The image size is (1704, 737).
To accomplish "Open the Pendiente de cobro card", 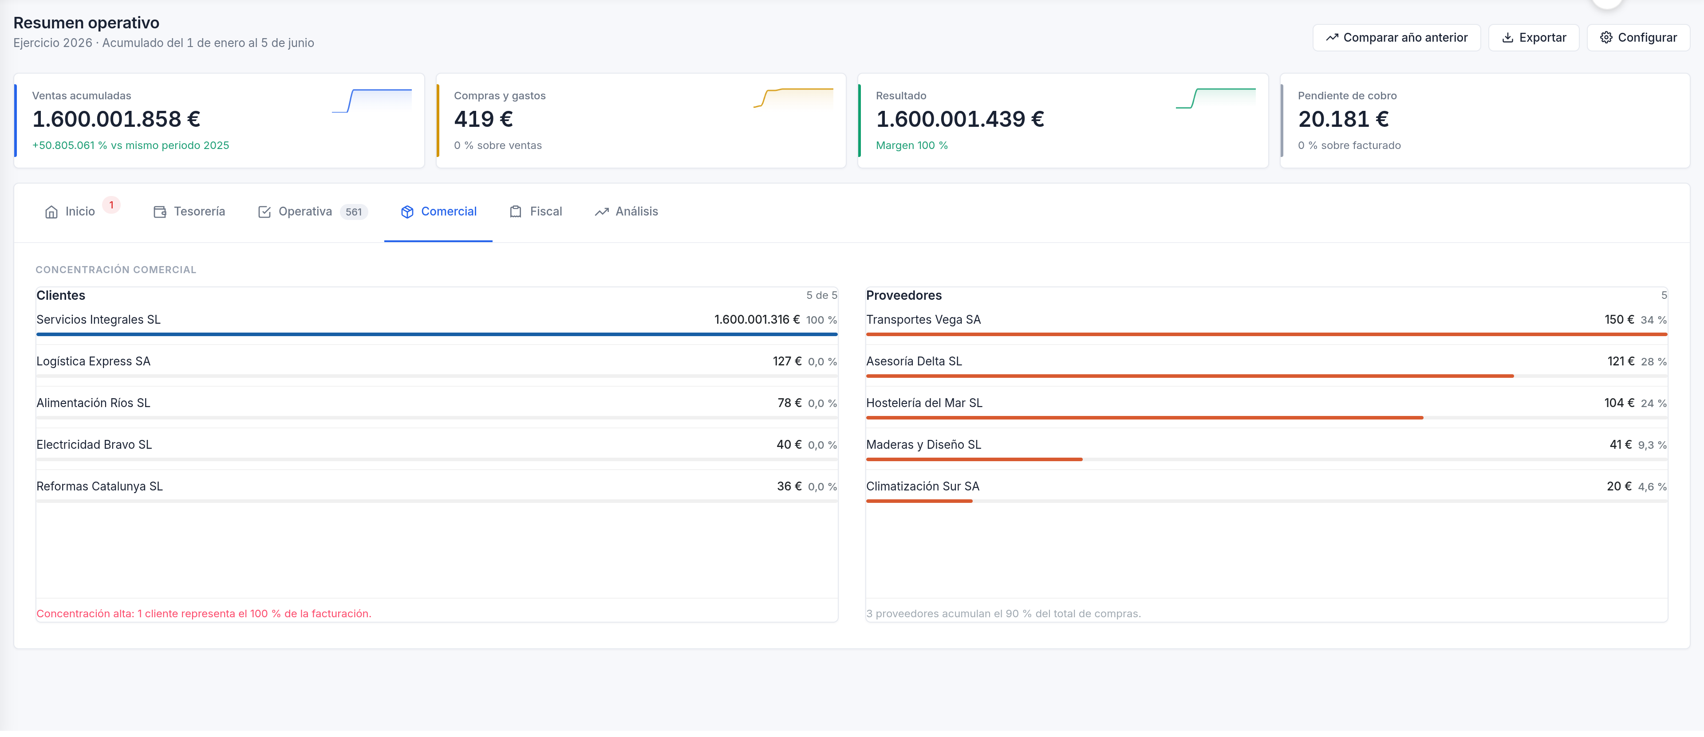I will tap(1485, 121).
